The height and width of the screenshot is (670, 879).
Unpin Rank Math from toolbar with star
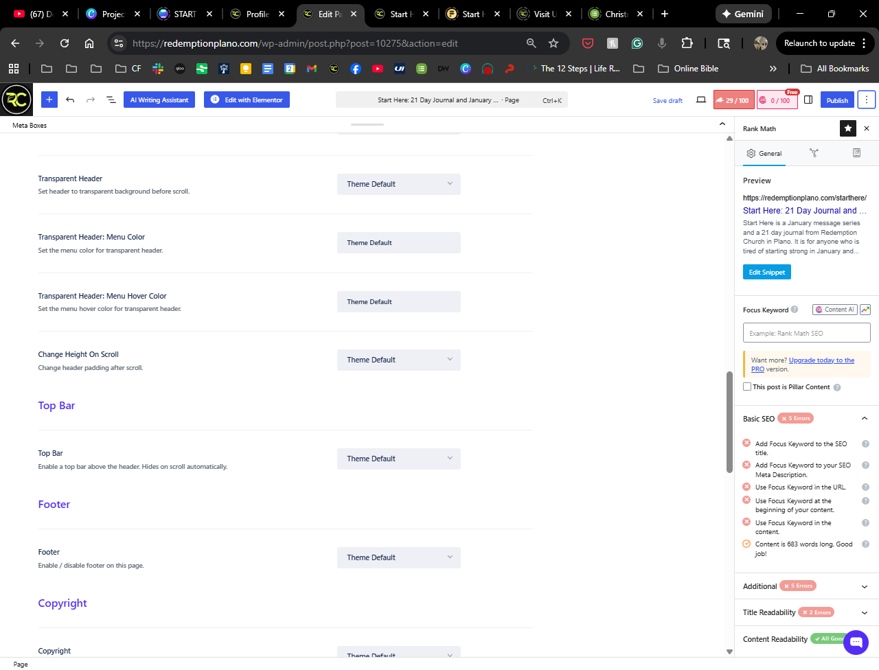click(x=848, y=128)
